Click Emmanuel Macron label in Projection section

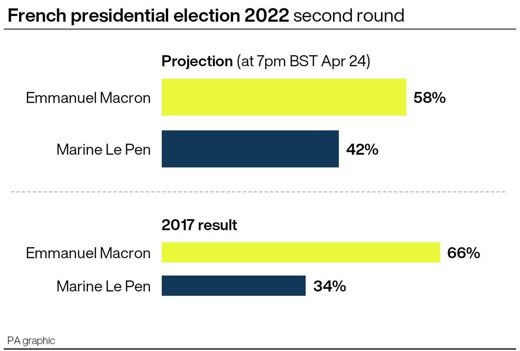click(x=88, y=98)
